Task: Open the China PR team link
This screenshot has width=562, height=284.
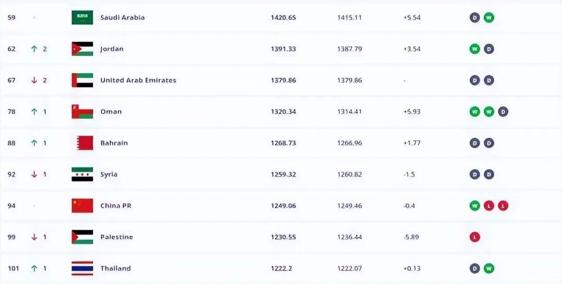Action: coord(116,206)
